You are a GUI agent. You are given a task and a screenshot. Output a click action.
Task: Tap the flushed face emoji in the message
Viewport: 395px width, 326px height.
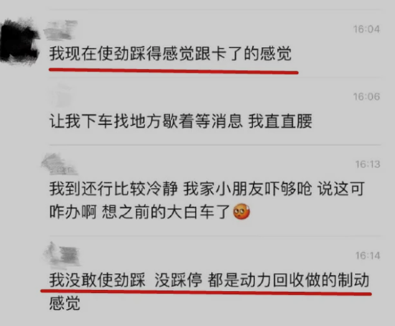pos(241,212)
